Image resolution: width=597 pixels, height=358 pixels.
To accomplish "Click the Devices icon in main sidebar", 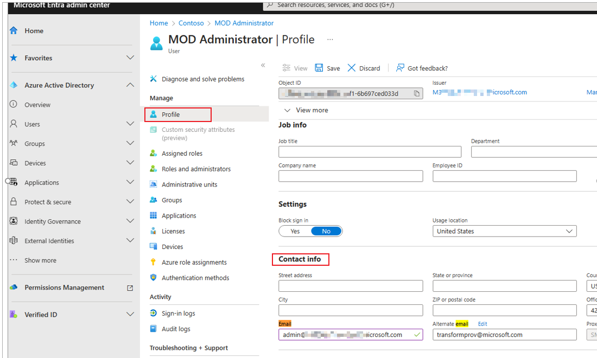I will (14, 162).
